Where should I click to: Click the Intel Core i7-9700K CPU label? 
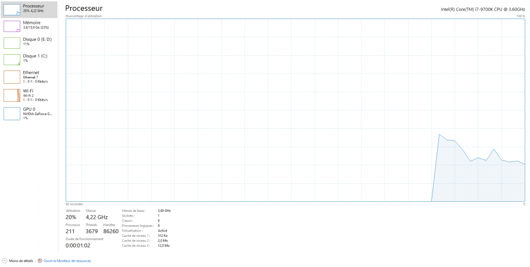483,10
